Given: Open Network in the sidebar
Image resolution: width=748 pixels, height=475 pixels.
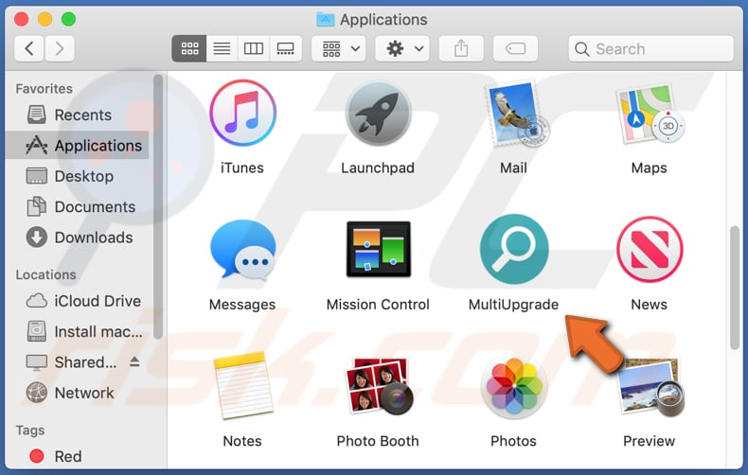Looking at the screenshot, I should pyautogui.click(x=78, y=393).
